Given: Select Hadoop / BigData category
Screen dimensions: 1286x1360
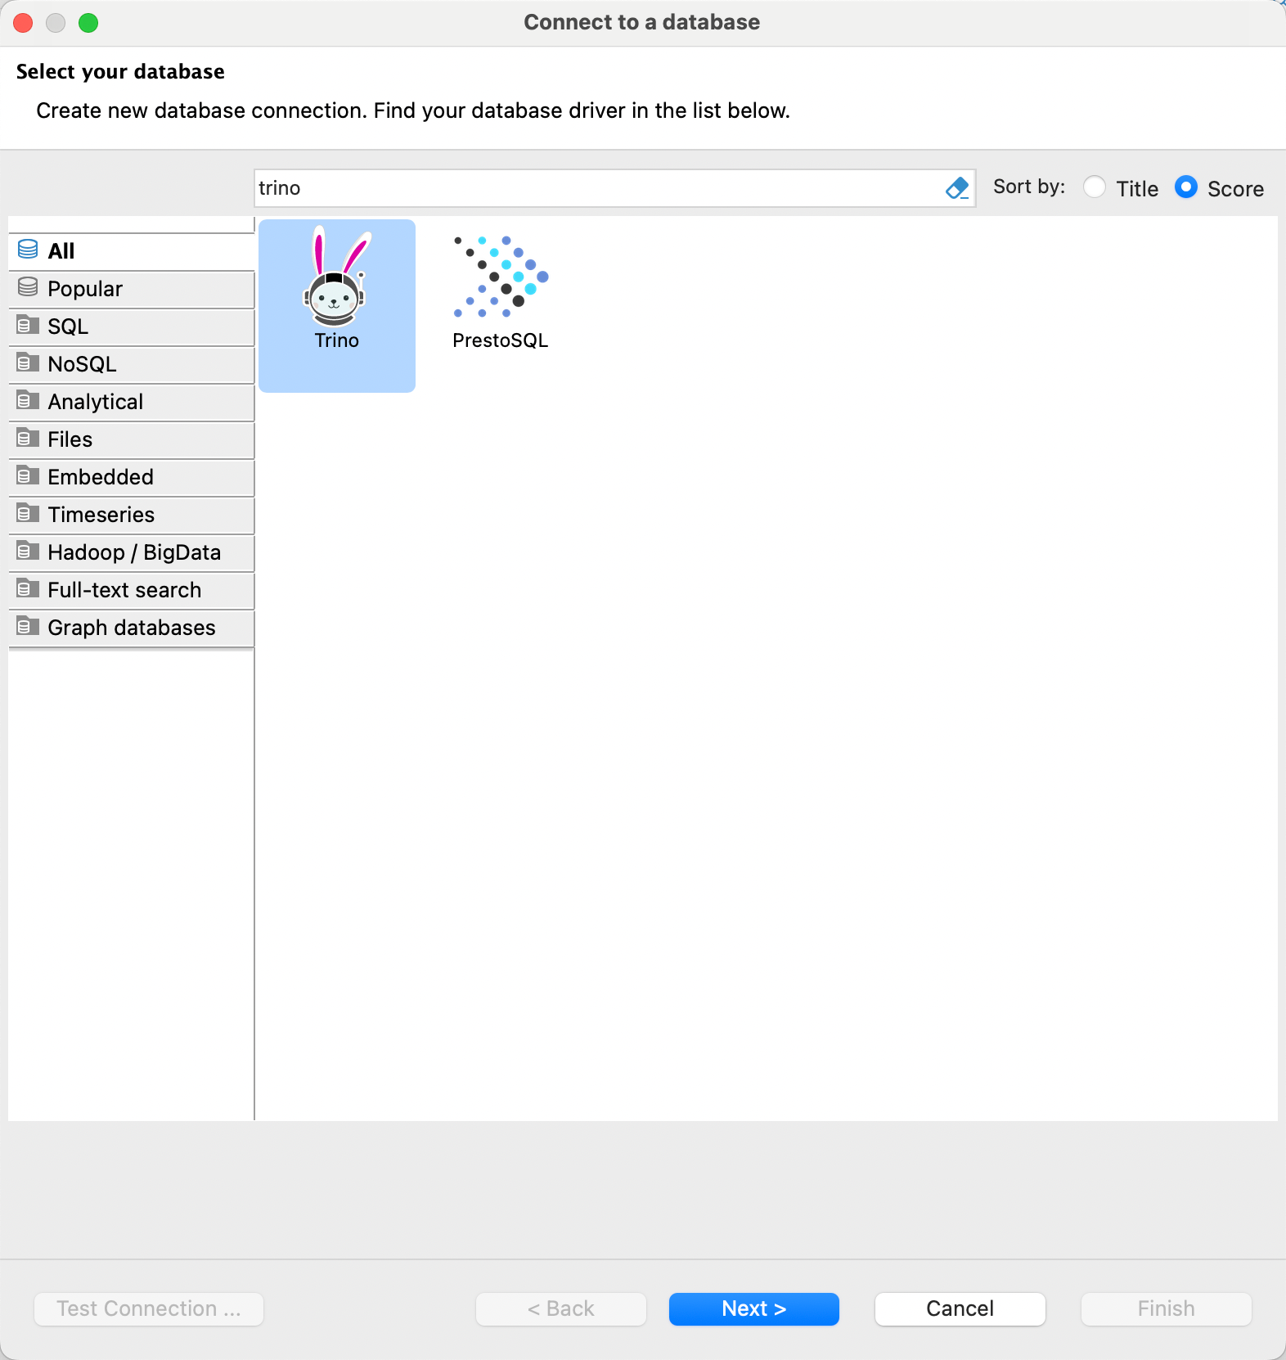Looking at the screenshot, I should [x=132, y=552].
